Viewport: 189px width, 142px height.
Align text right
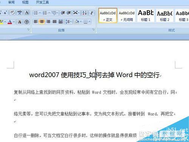click(48, 22)
